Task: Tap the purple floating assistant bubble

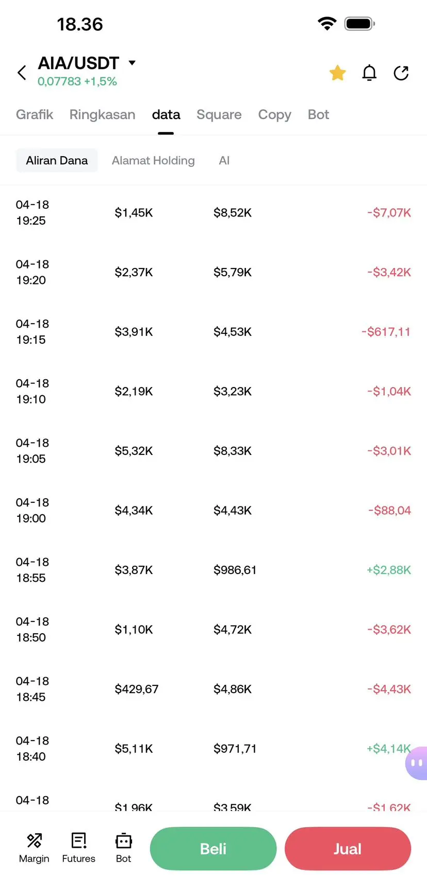Action: (x=416, y=763)
